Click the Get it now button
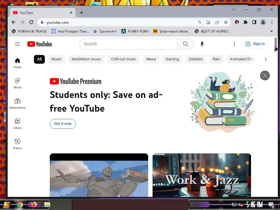280x210 pixels. click(63, 124)
